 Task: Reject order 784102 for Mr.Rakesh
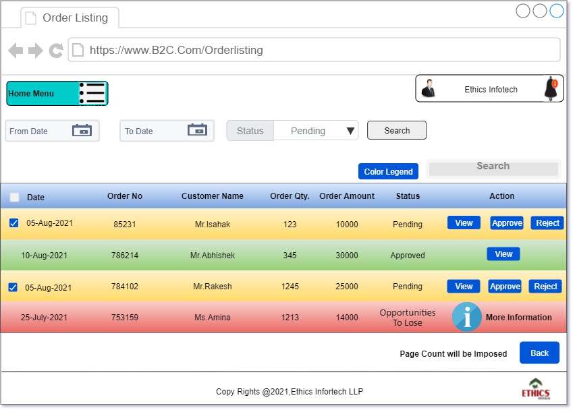[545, 287]
